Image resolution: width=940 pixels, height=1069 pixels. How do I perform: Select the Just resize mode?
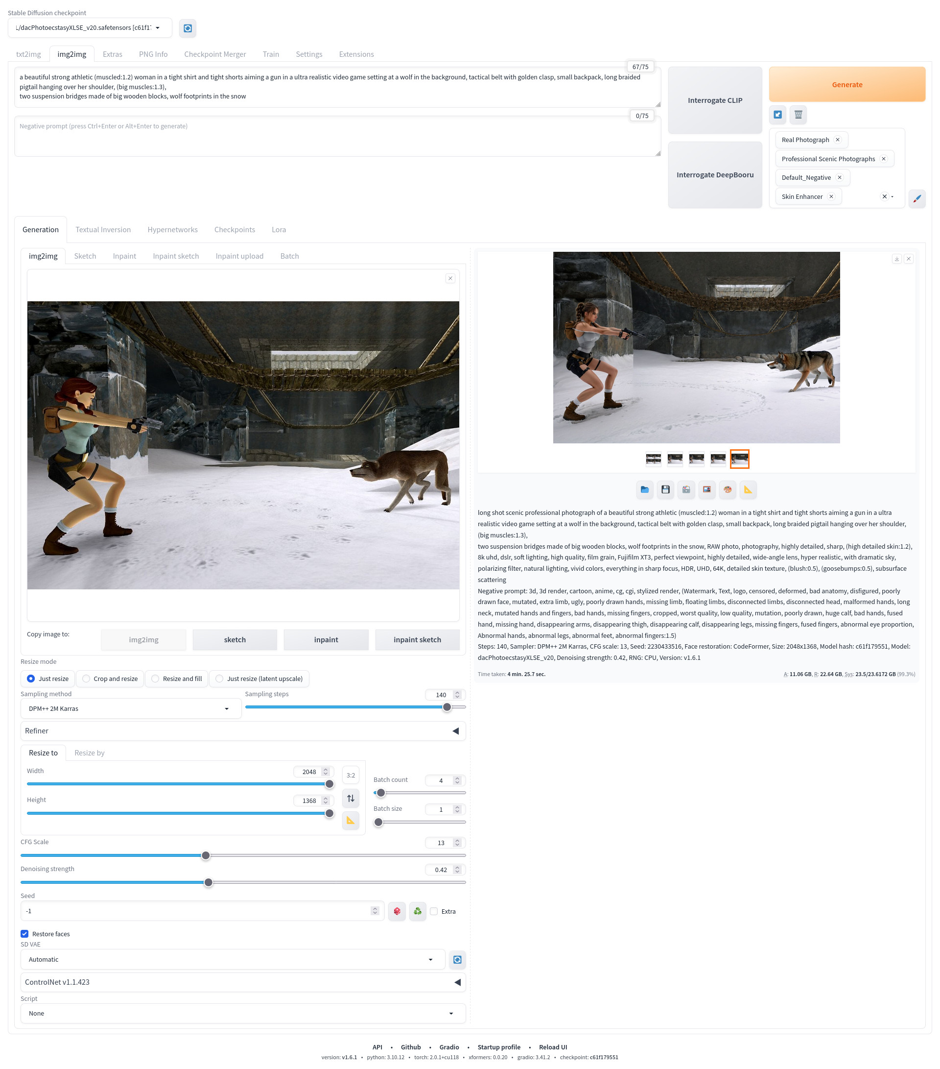pos(47,679)
